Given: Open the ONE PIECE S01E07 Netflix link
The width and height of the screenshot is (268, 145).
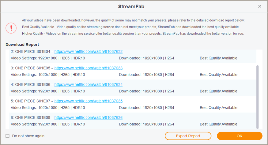Looking at the screenshot, I should click(88, 101).
